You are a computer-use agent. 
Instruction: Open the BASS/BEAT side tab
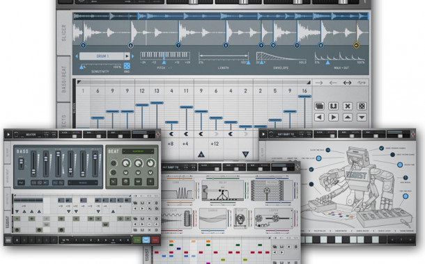click(64, 79)
